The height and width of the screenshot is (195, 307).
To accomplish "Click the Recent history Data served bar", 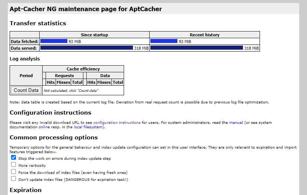I will tap(197, 47).
